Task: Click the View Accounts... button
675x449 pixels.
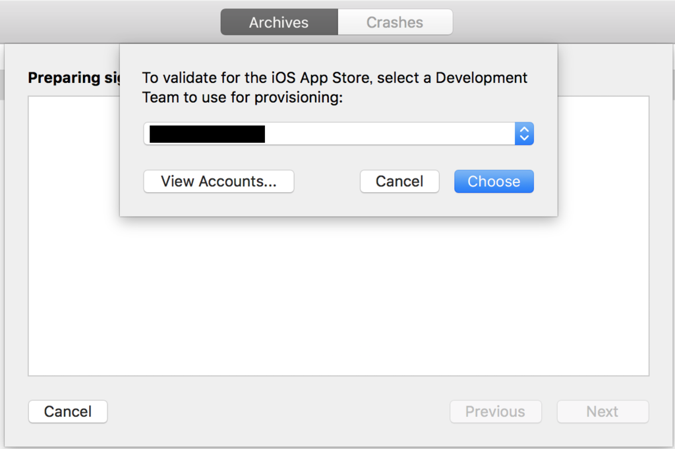Action: (219, 182)
